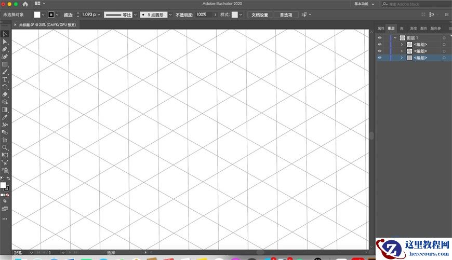This screenshot has height=260, width=452.
Task: Open the Arrange Documents layout icon
Action: tap(37, 4)
